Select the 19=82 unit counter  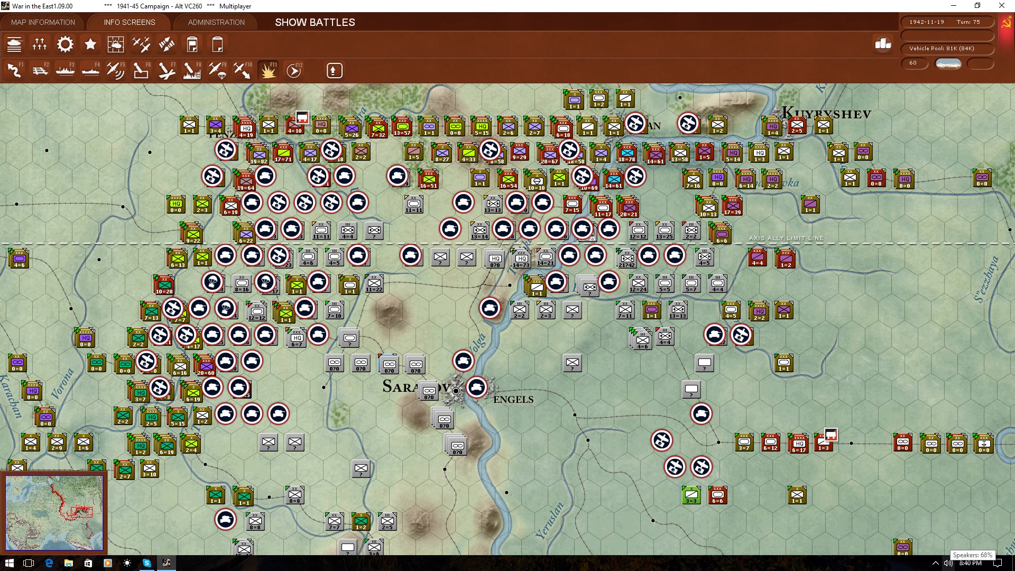click(258, 154)
